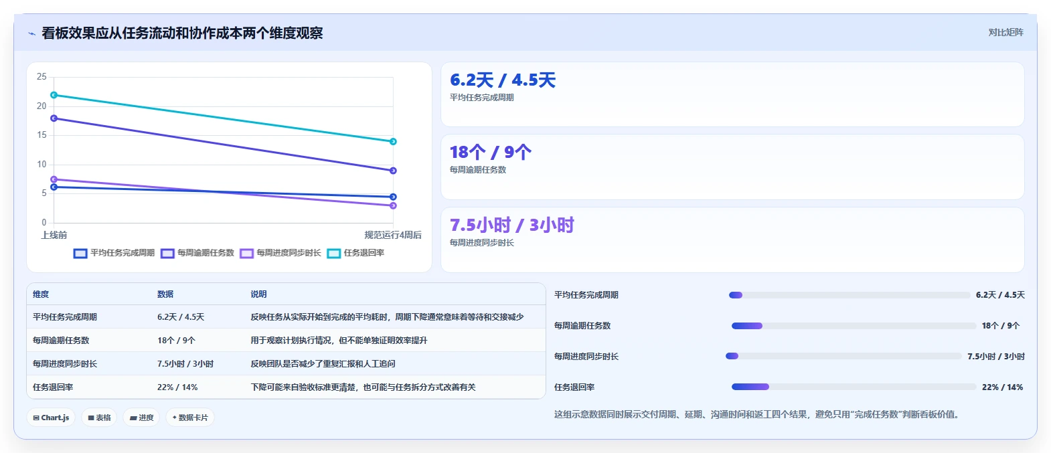Click the 对比矩阵 label in the header
This screenshot has width=1051, height=453.
pyautogui.click(x=1005, y=32)
